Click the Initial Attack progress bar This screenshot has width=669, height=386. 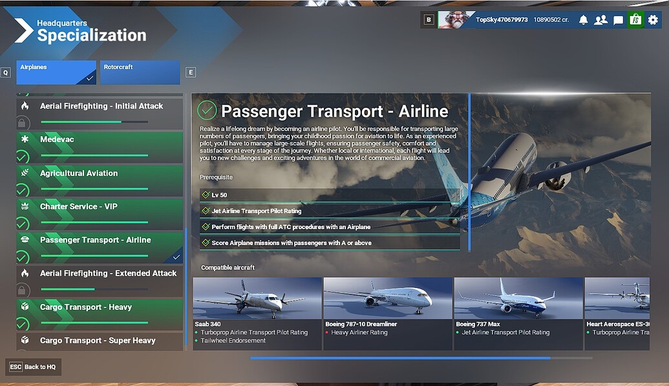(94, 122)
